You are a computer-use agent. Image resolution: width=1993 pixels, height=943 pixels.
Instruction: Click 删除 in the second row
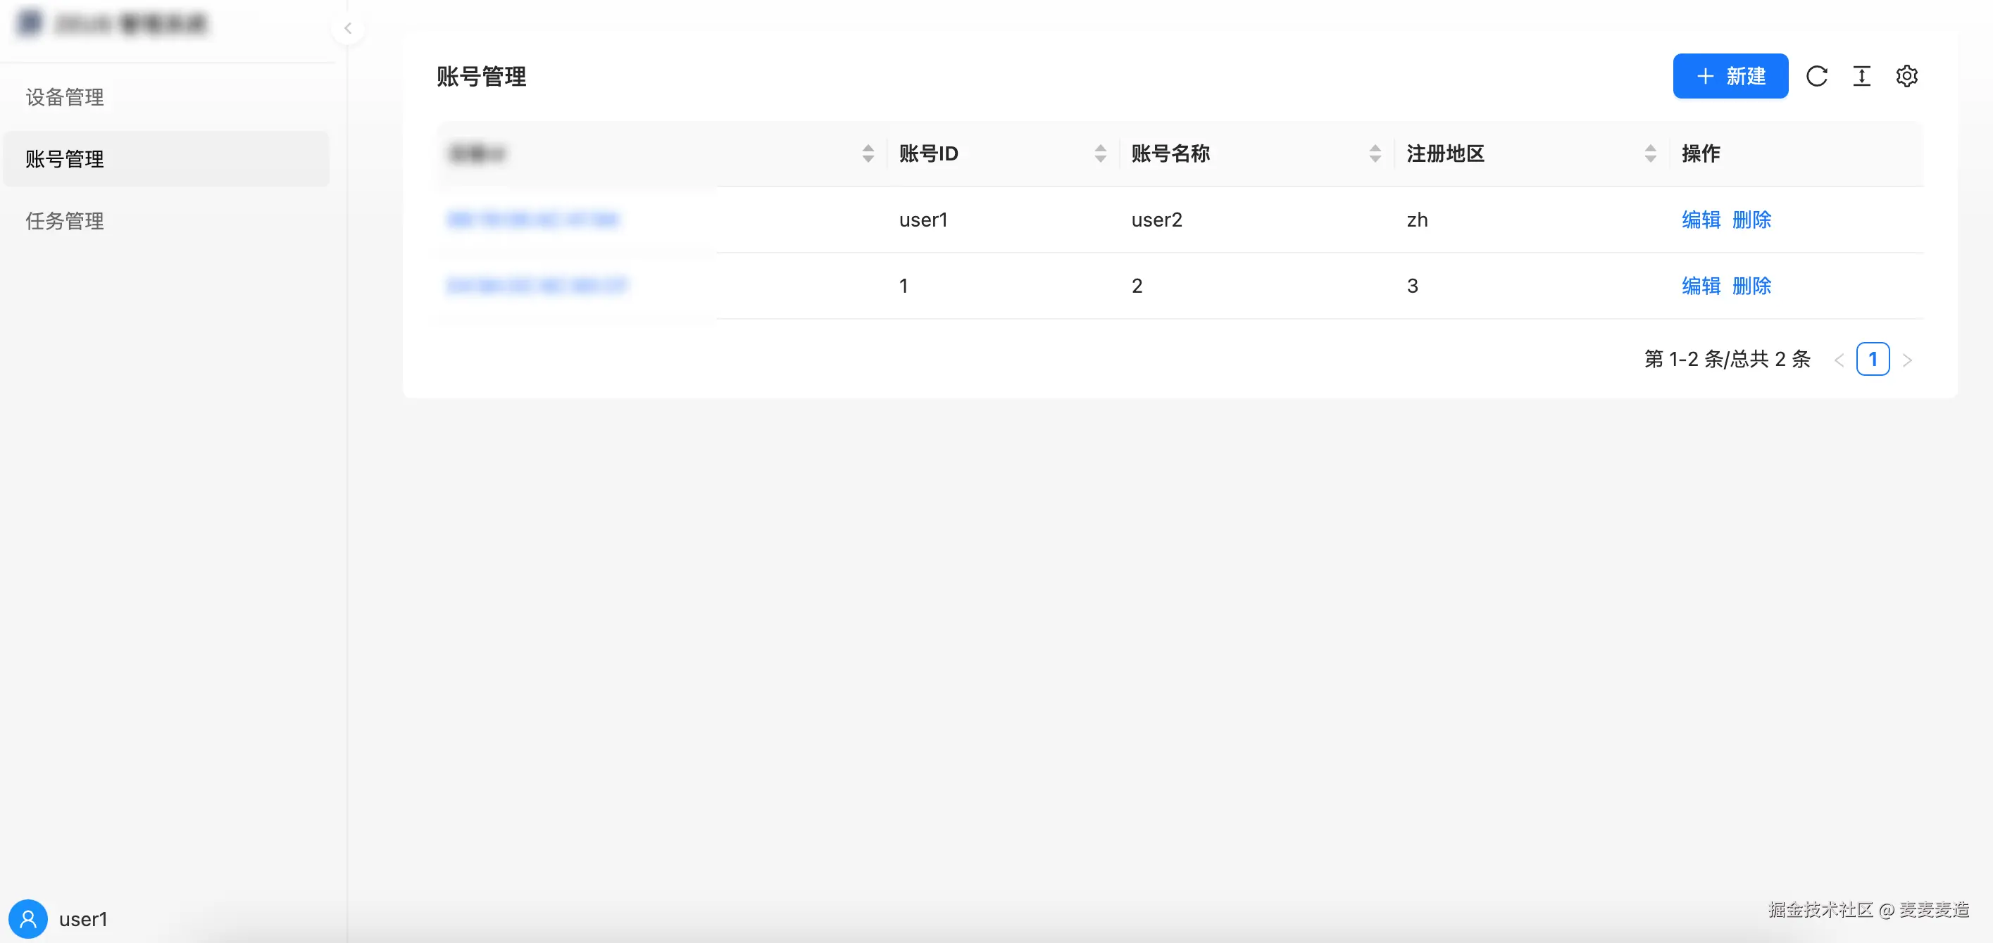[1751, 286]
